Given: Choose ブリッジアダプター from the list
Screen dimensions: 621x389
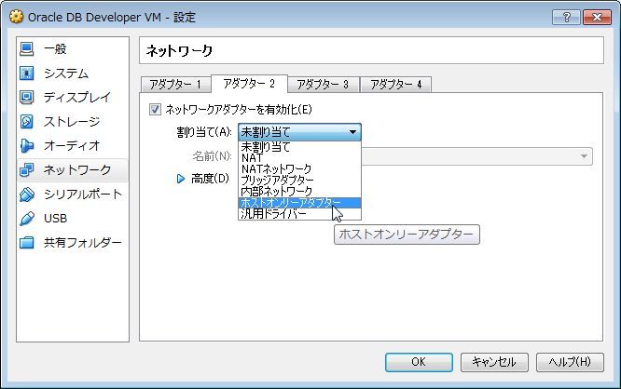Looking at the screenshot, I should (x=299, y=181).
